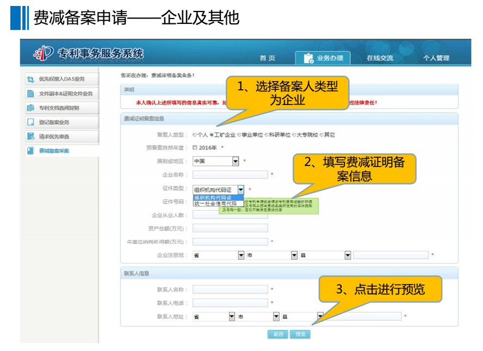Click the 请求优先审查 sidebar icon
Screen dimensions: 483x351
pyautogui.click(x=30, y=136)
